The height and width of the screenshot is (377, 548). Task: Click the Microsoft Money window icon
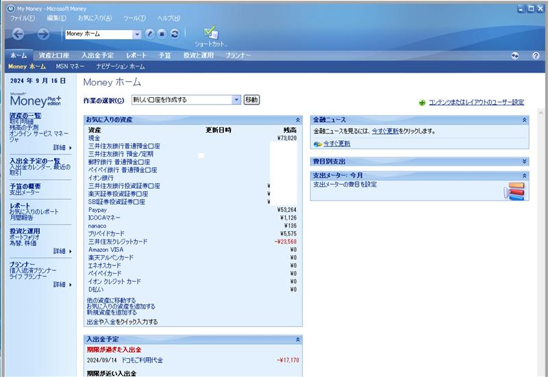[x=11, y=8]
